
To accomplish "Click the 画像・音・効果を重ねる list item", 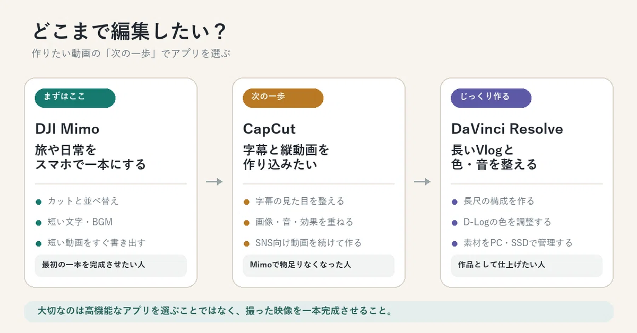I will pyautogui.click(x=304, y=222).
